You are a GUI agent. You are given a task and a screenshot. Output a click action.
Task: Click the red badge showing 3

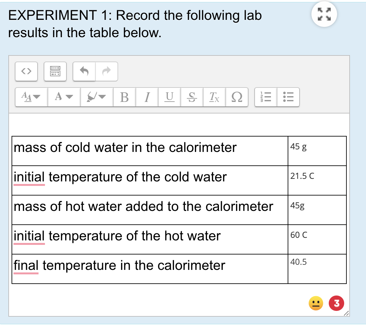tap(336, 303)
